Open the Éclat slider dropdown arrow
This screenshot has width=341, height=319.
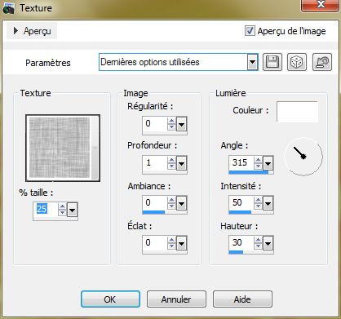pyautogui.click(x=182, y=243)
